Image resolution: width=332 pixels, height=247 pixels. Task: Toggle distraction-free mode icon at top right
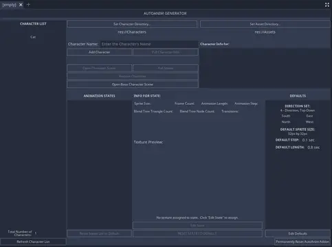click(x=327, y=5)
